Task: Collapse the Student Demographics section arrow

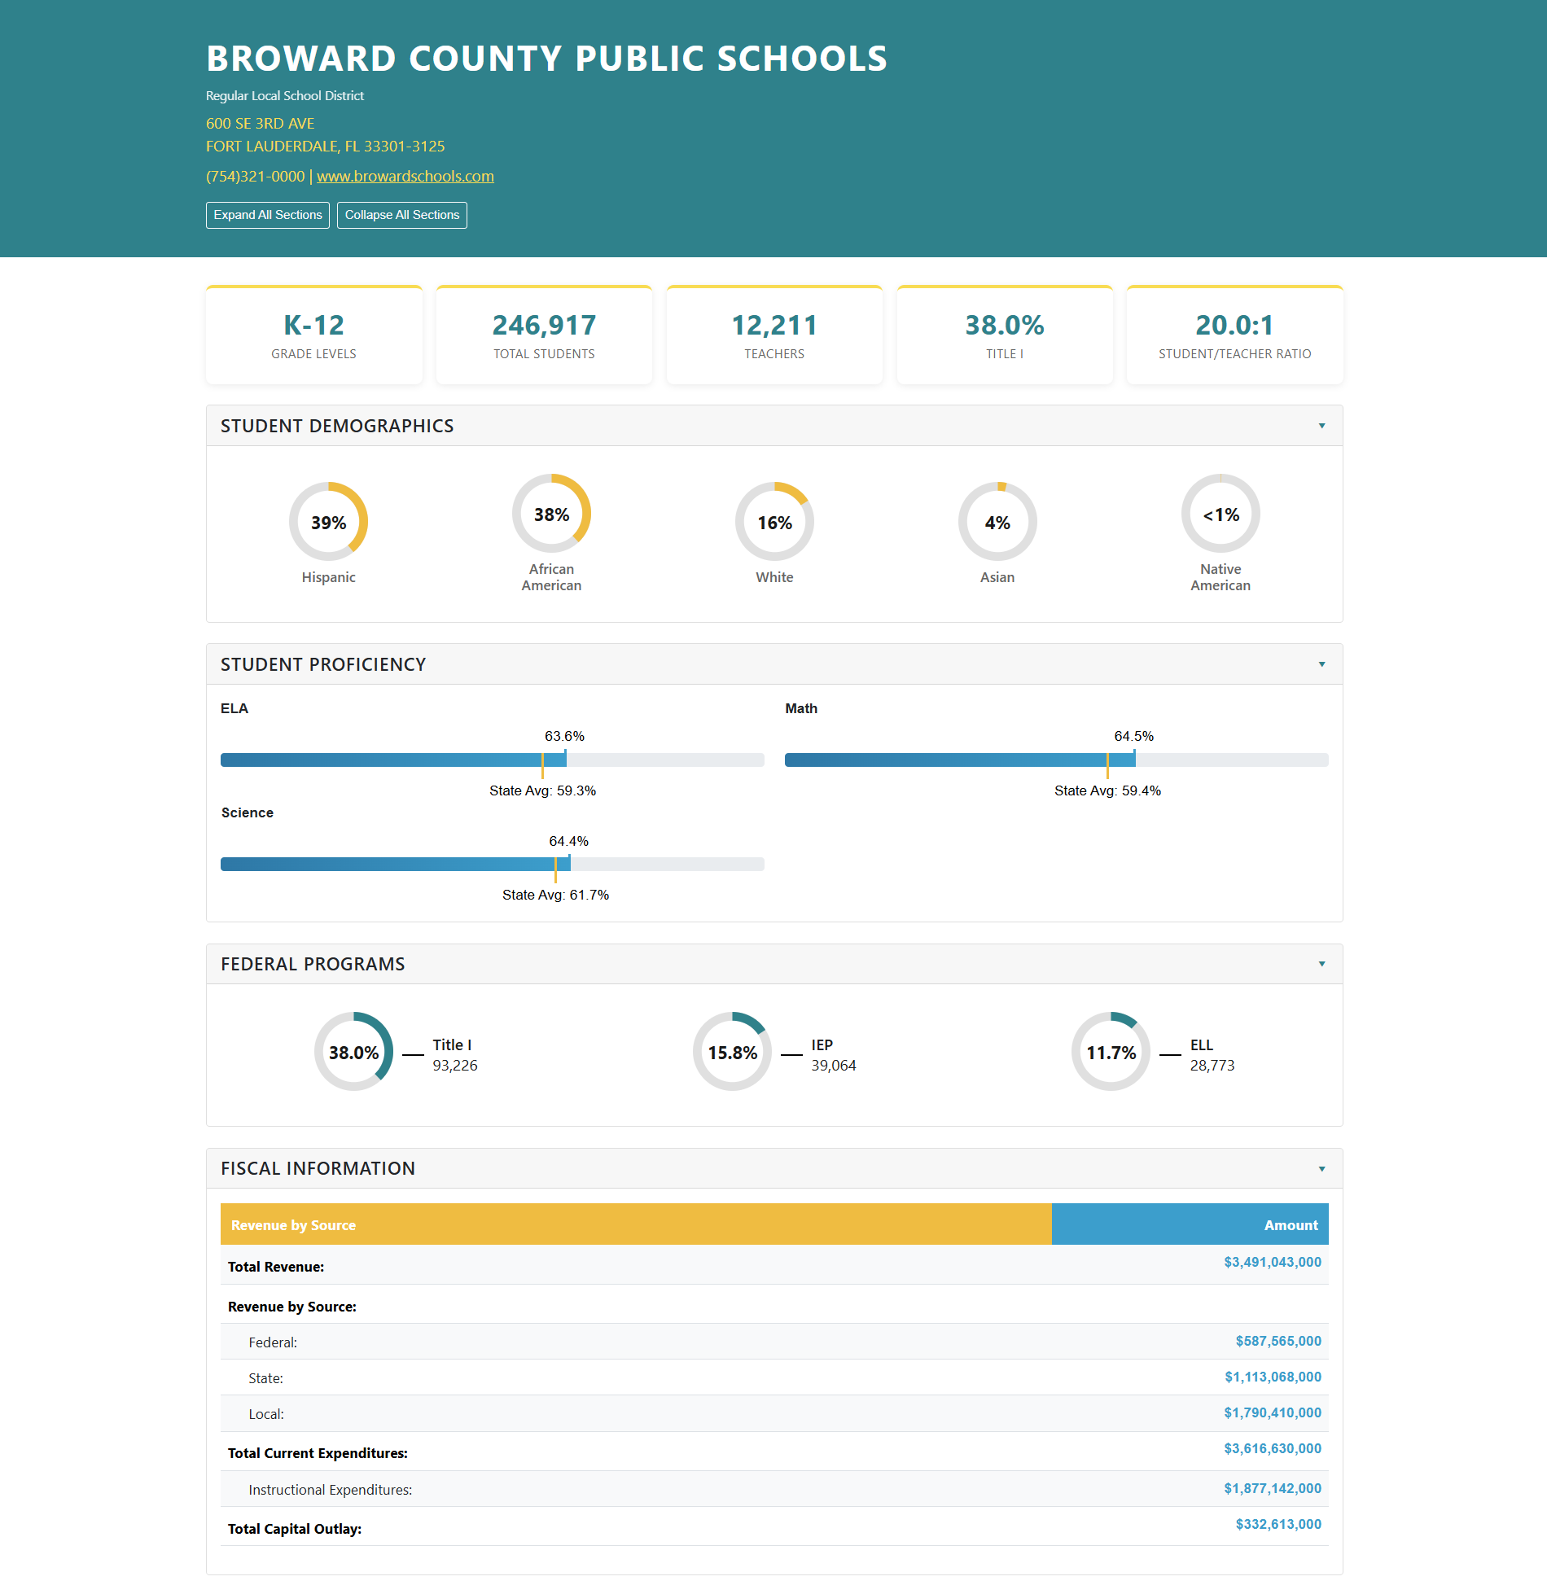Action: click(x=1321, y=426)
